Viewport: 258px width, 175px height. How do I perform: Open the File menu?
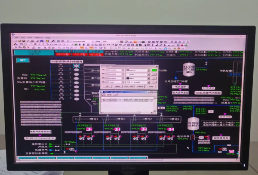pyautogui.click(x=17, y=37)
